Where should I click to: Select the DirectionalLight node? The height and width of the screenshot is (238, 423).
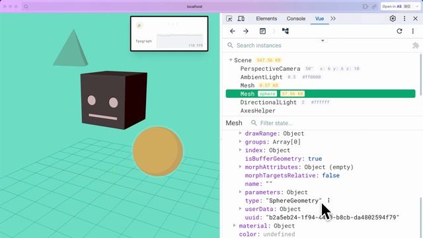(x=268, y=102)
